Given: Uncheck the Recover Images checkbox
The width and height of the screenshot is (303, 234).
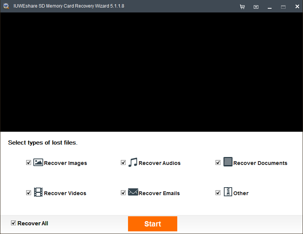Looking at the screenshot, I should point(28,162).
